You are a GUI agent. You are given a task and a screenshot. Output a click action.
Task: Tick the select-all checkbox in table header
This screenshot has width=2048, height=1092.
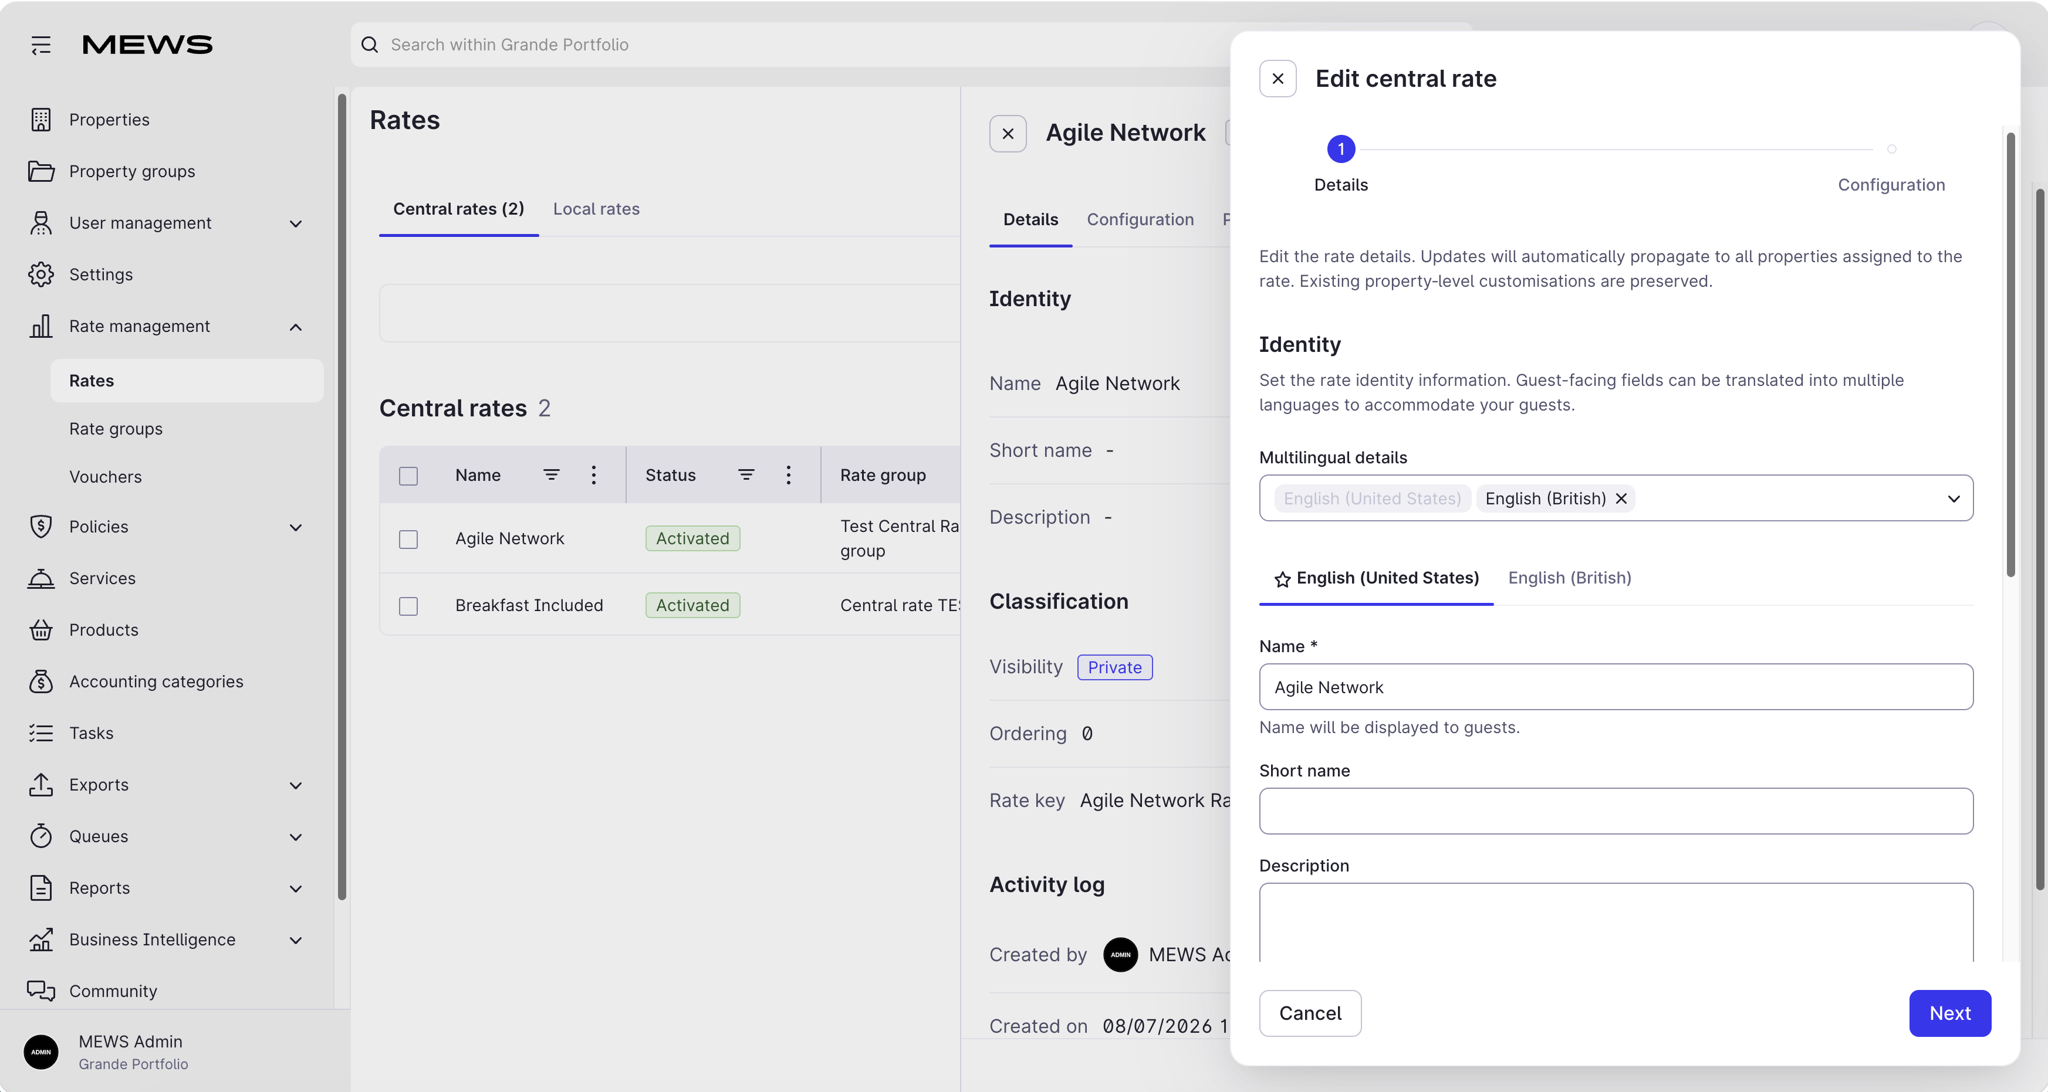pyautogui.click(x=408, y=476)
